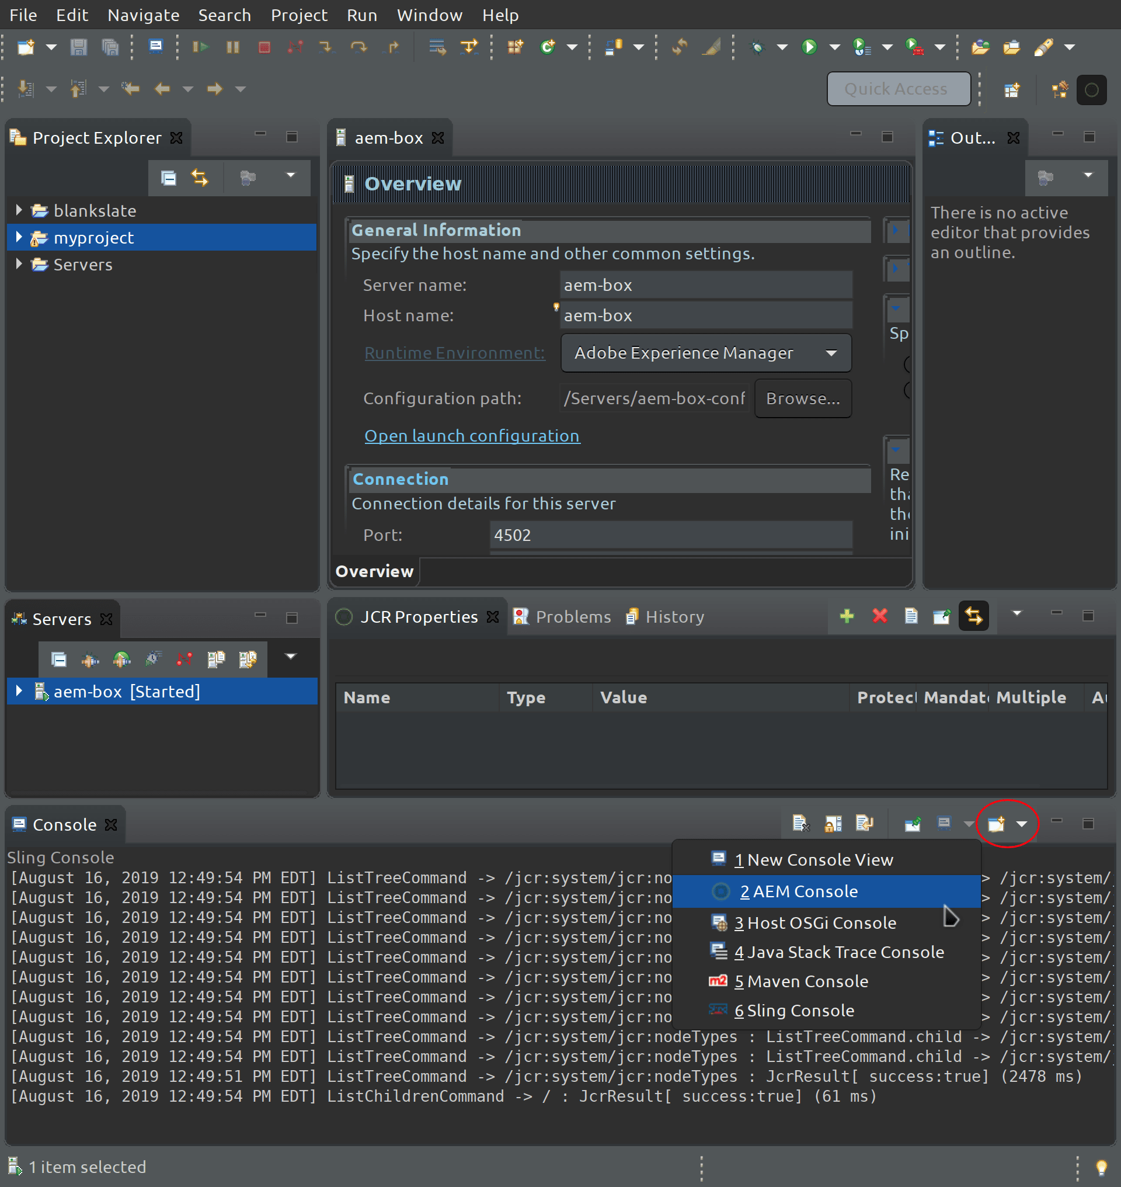This screenshot has width=1121, height=1187.
Task: Click the Suspend debug icon
Action: [x=233, y=47]
